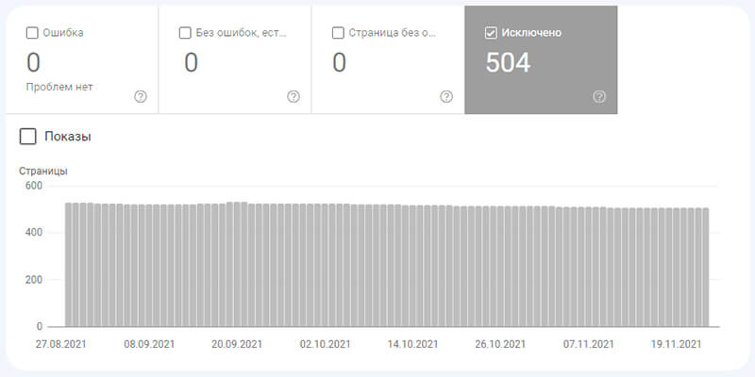Click the first chart bar at 27.08.2021
This screenshot has height=377, width=755.
69,264
